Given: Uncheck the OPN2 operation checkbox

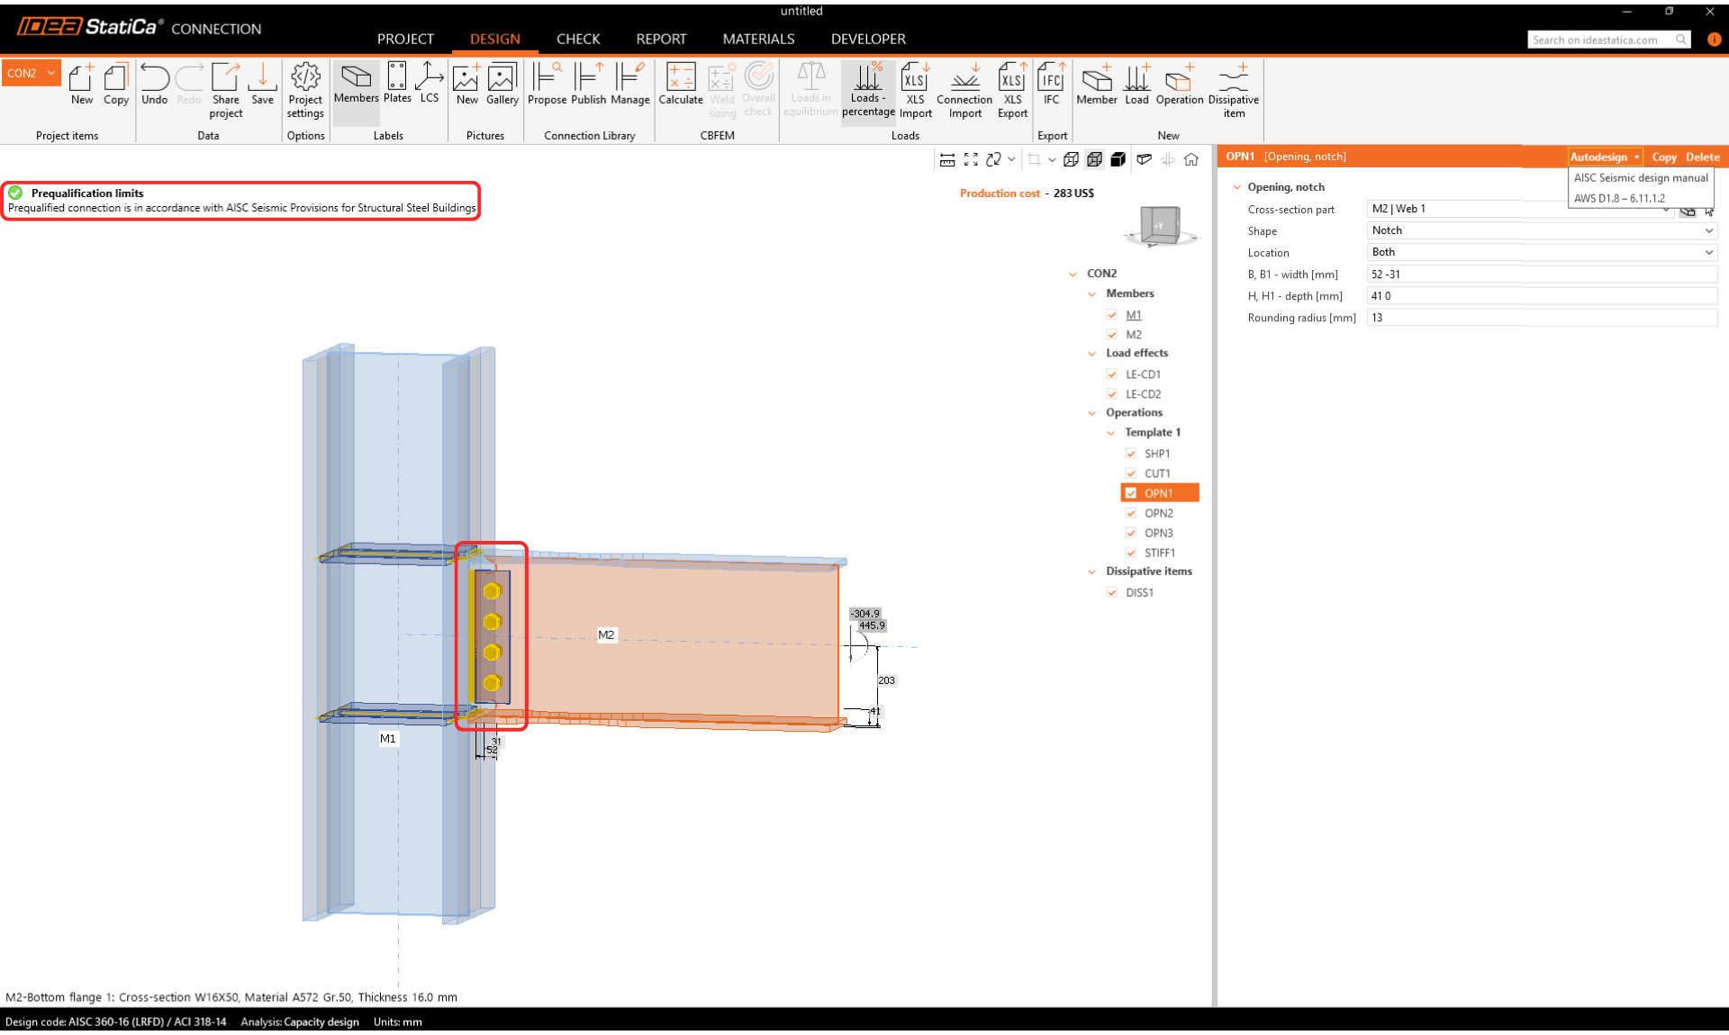Looking at the screenshot, I should point(1131,513).
